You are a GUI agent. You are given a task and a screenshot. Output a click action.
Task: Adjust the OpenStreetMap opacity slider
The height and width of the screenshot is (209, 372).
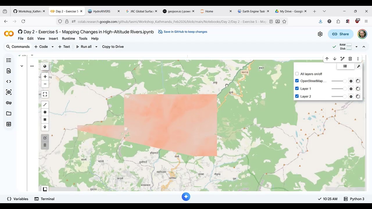[x=339, y=81]
